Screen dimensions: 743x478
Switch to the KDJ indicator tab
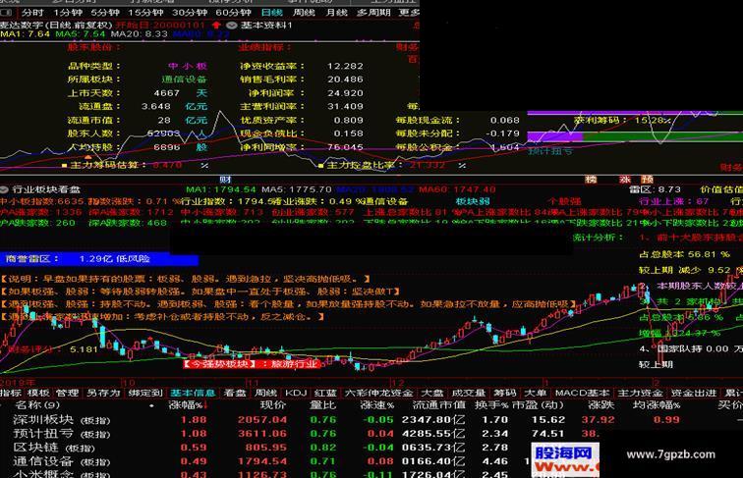pyautogui.click(x=296, y=393)
